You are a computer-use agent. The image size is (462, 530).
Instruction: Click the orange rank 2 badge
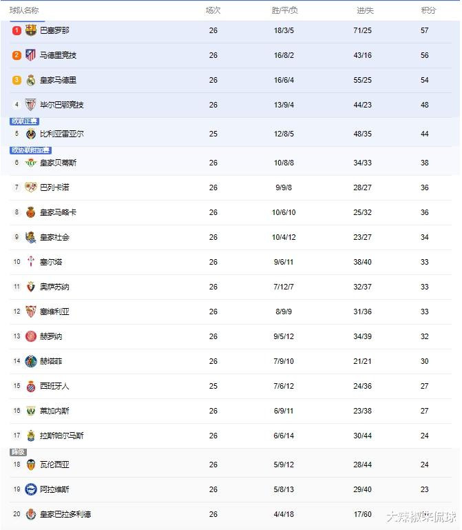tap(17, 55)
